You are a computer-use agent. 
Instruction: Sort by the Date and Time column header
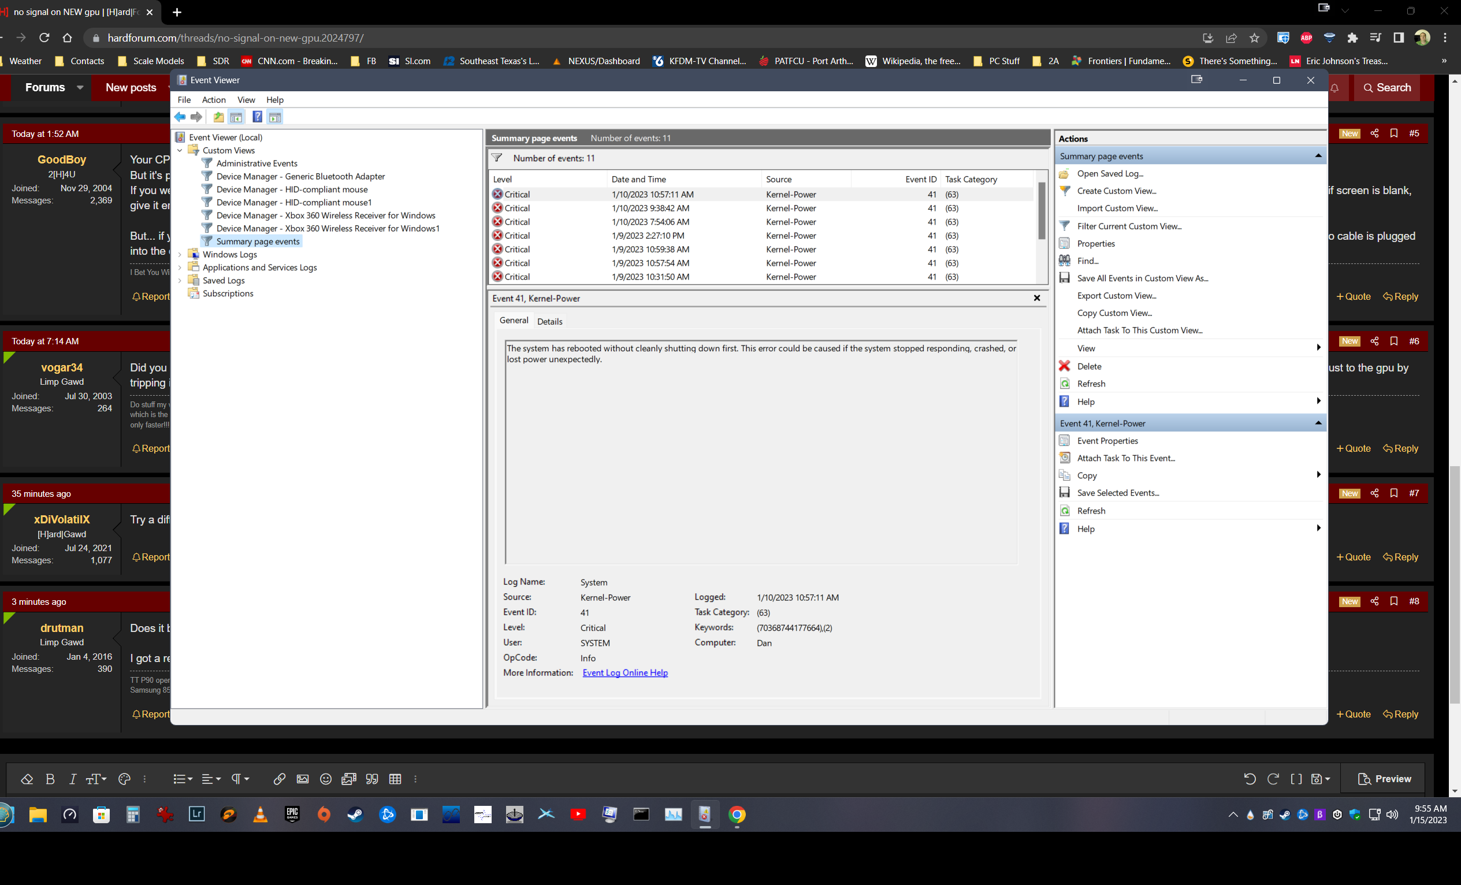tap(684, 179)
